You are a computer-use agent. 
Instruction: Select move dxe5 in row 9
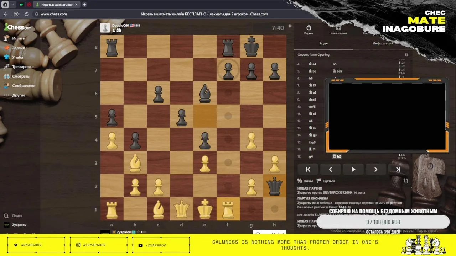(x=312, y=100)
